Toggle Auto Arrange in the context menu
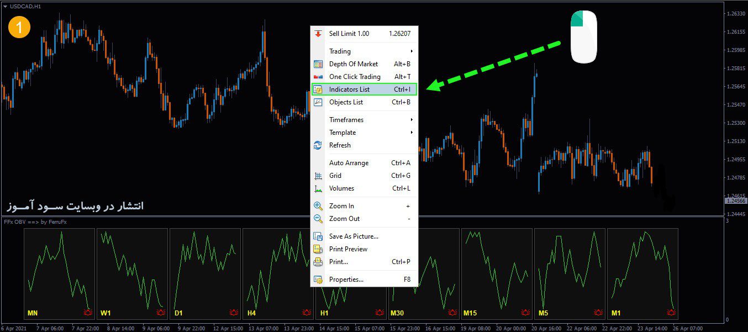 [349, 163]
